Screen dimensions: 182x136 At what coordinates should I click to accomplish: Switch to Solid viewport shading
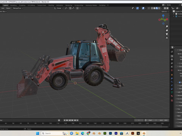(154, 8)
